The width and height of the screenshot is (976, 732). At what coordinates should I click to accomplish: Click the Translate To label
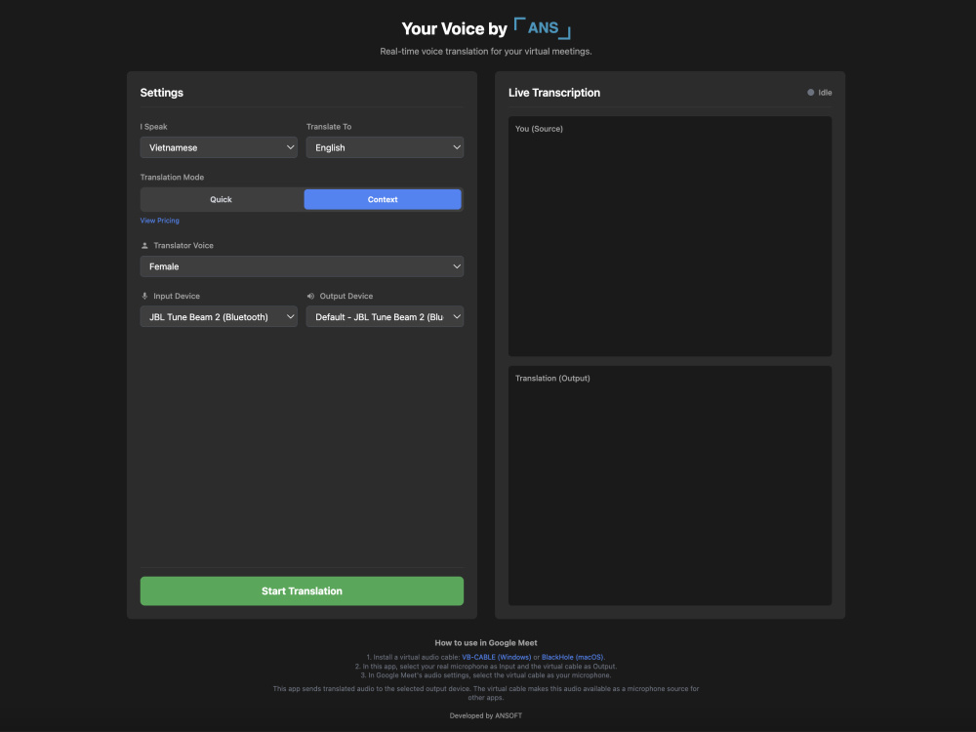pos(329,126)
